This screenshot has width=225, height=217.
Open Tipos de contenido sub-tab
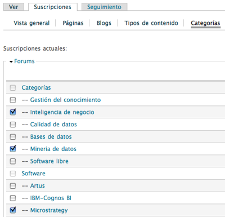[x=151, y=23]
